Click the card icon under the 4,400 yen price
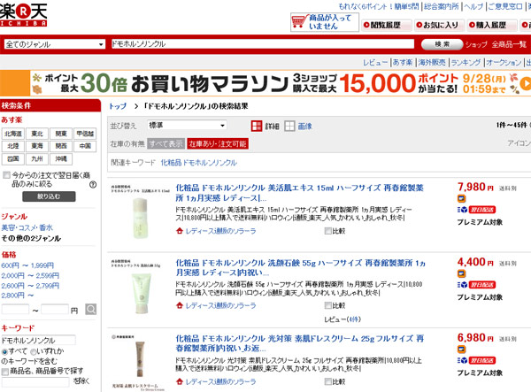This screenshot has height=392, width=531. (461, 273)
